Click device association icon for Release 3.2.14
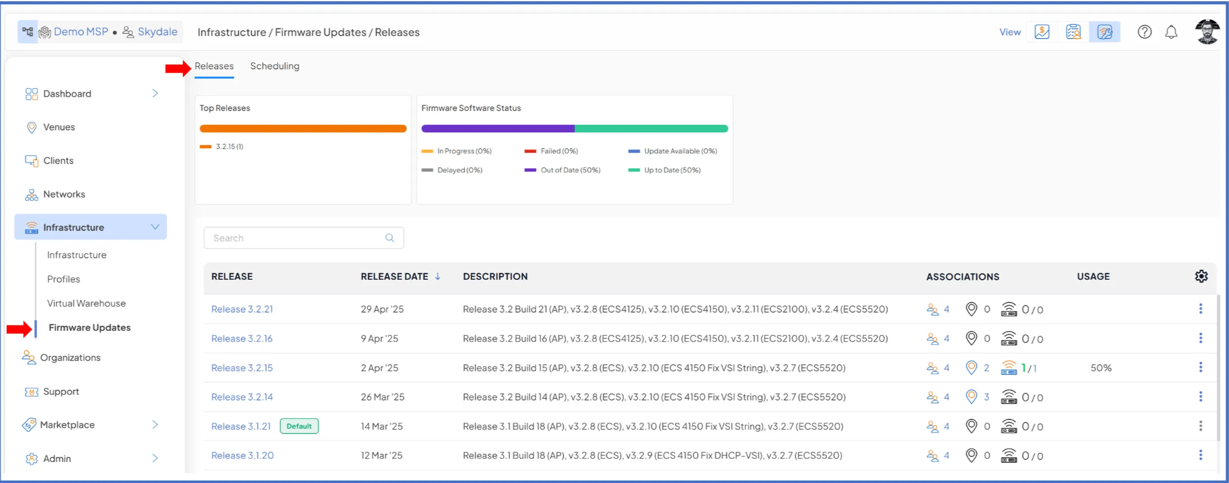The width and height of the screenshot is (1229, 483). 1009,397
